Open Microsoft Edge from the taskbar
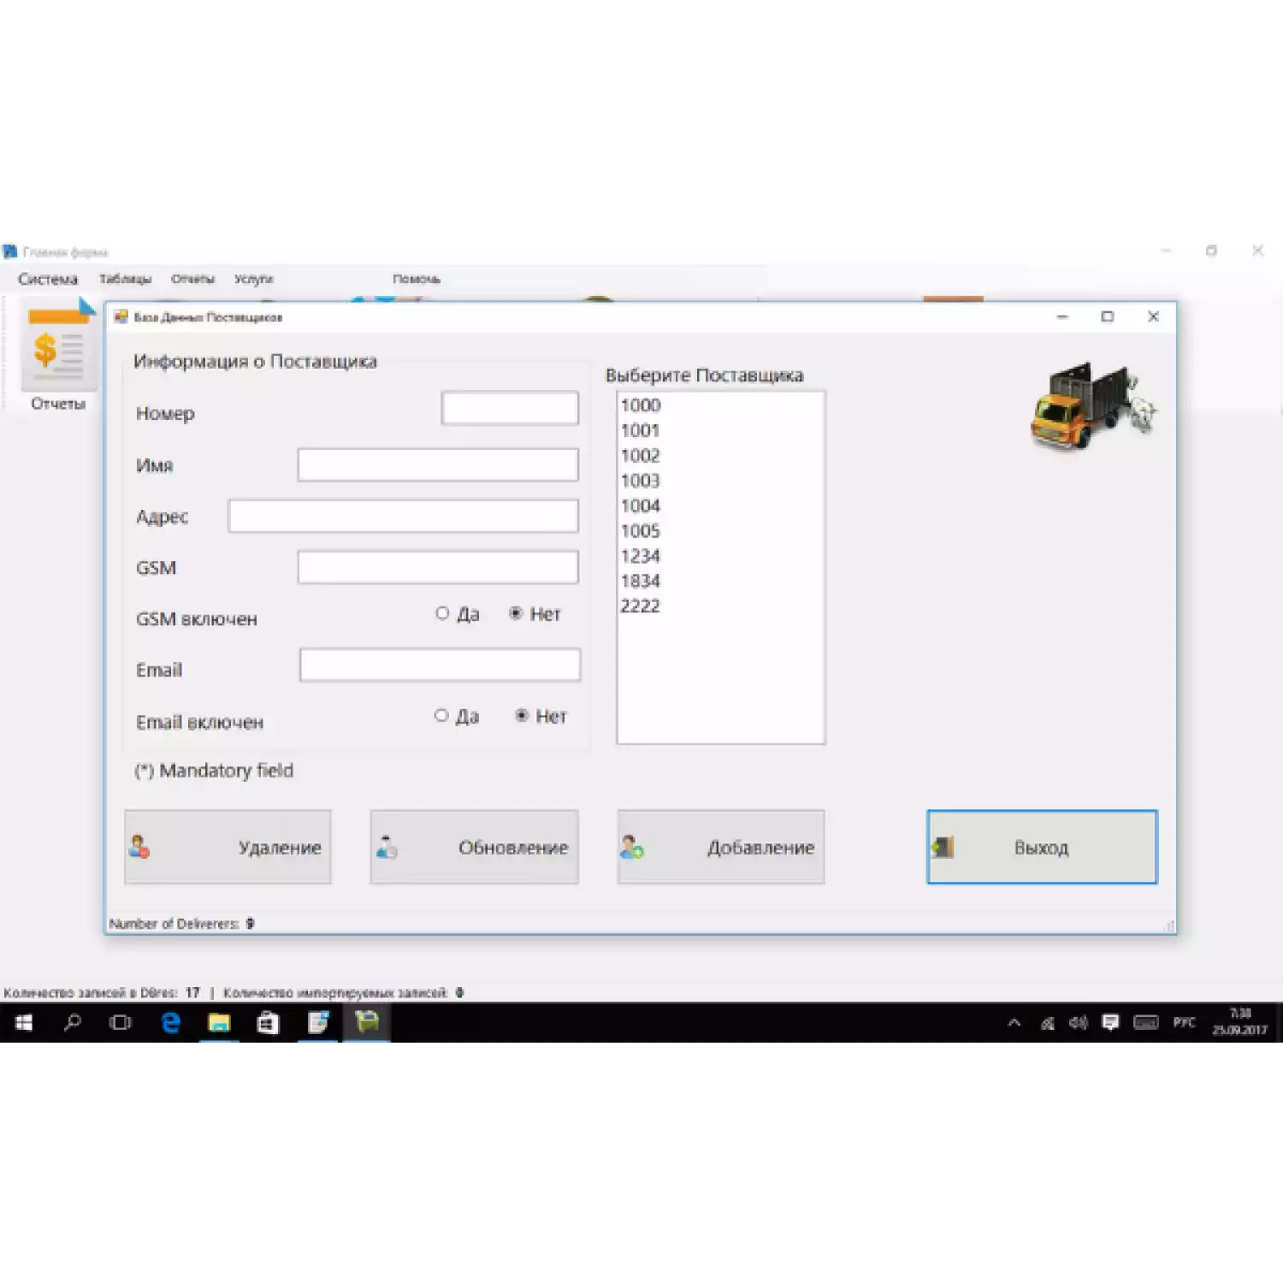 [x=171, y=1023]
